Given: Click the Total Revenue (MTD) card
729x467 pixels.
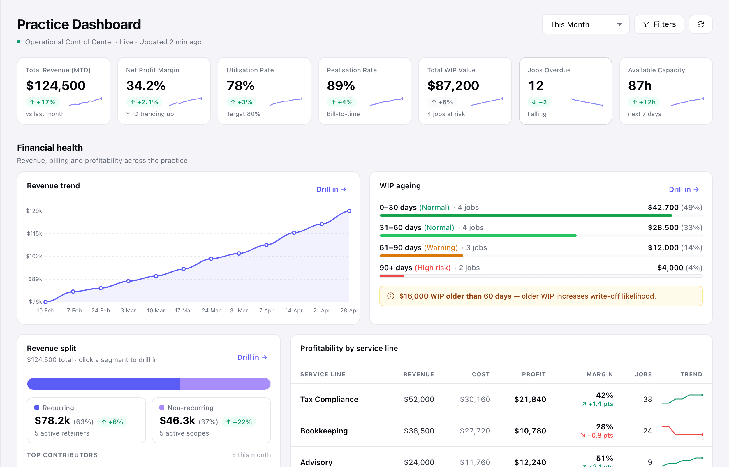Looking at the screenshot, I should 64,91.
